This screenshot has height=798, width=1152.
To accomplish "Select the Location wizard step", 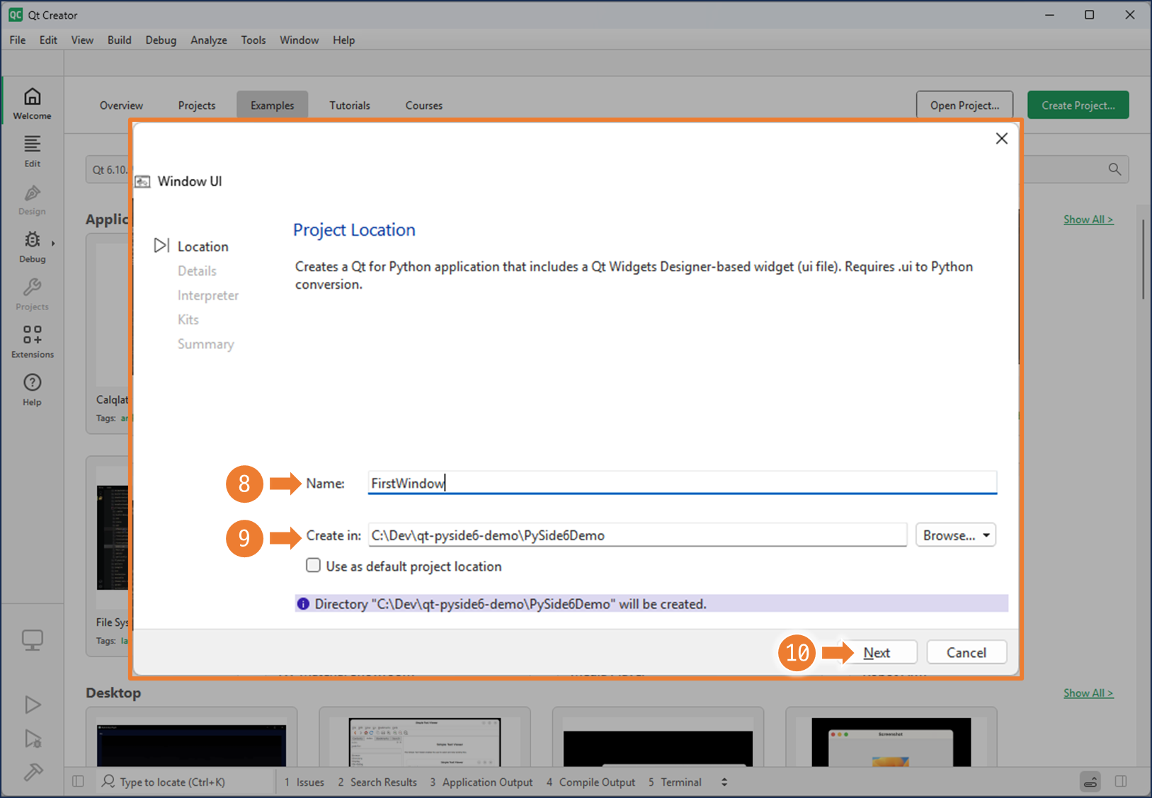I will click(203, 246).
